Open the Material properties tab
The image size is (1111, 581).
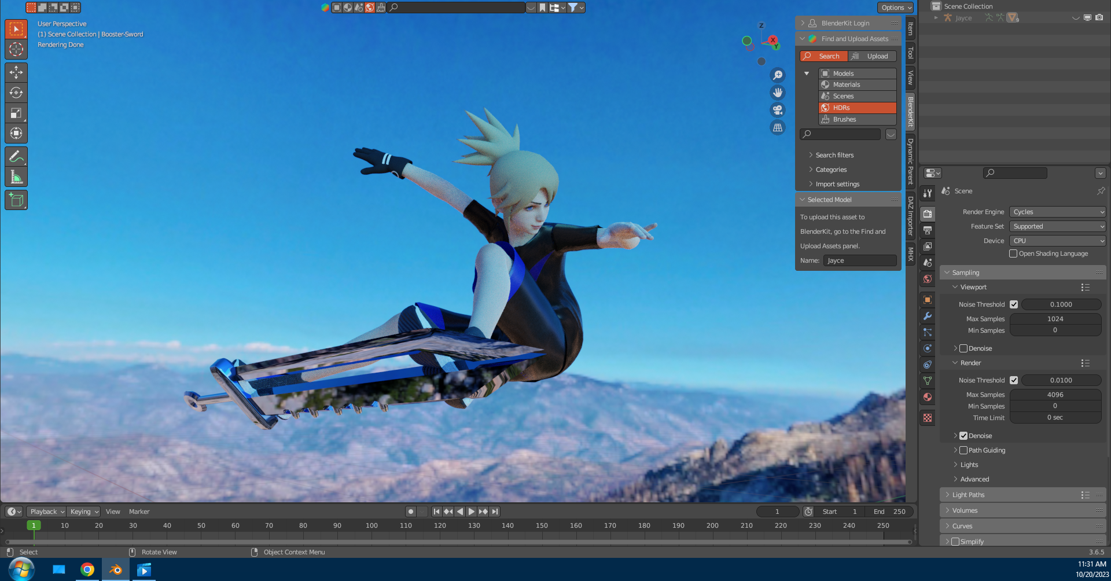coord(928,397)
